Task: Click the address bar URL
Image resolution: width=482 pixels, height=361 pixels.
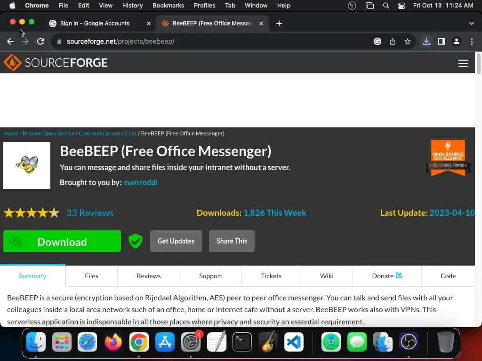Action: (120, 41)
